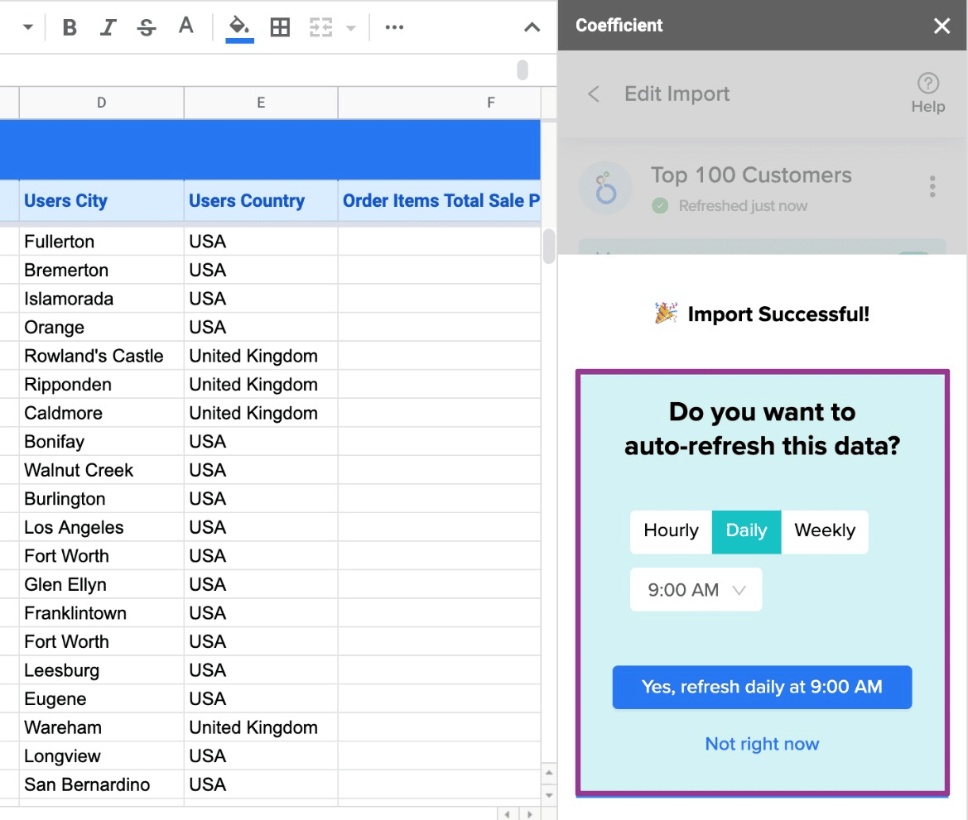Click the sheet vertical scrollbar thumb
The image size is (968, 820).
548,247
